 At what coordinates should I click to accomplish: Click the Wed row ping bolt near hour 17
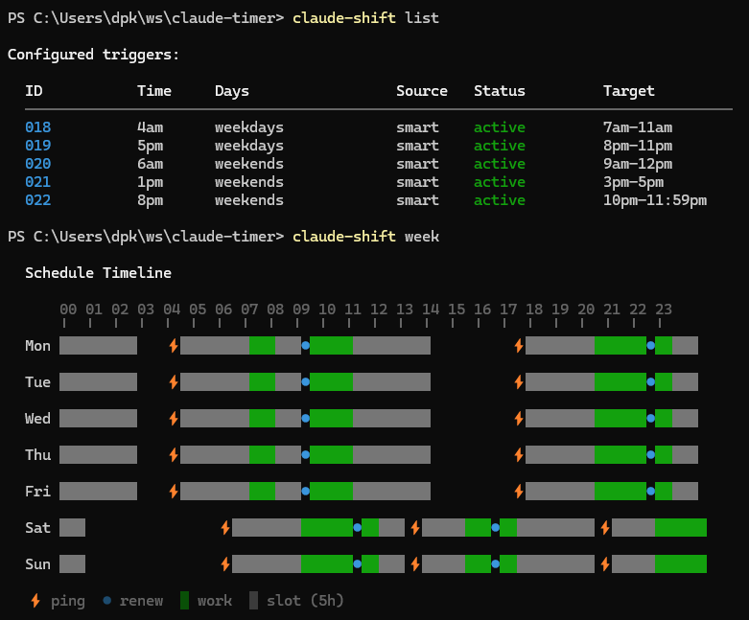point(519,419)
